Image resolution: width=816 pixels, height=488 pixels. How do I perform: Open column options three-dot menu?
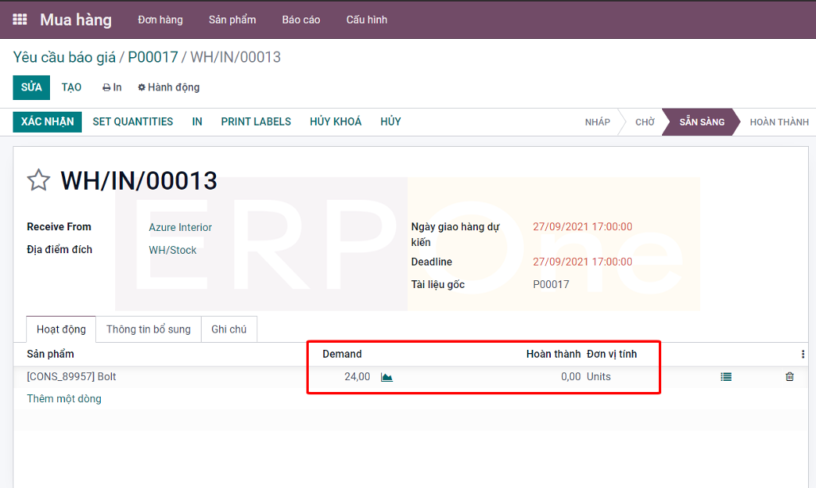tap(803, 354)
